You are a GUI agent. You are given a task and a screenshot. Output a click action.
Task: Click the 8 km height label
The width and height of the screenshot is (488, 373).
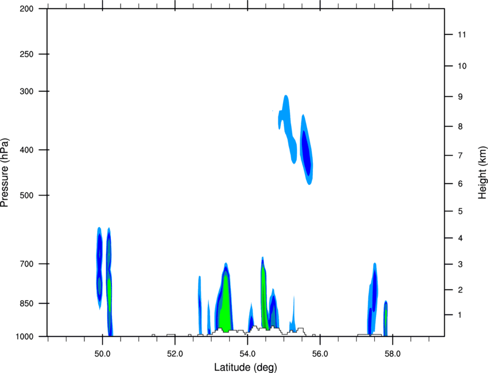point(460,127)
